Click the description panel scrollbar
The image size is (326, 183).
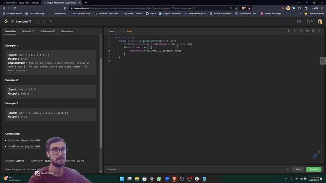101,103
